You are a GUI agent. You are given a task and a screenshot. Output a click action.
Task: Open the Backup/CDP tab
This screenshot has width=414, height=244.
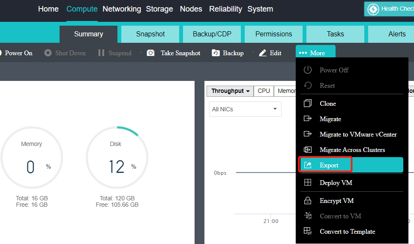click(212, 34)
